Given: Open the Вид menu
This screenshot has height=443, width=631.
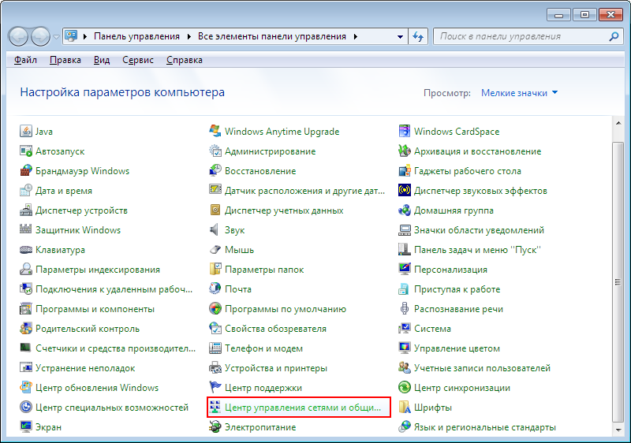Looking at the screenshot, I should tap(102, 60).
